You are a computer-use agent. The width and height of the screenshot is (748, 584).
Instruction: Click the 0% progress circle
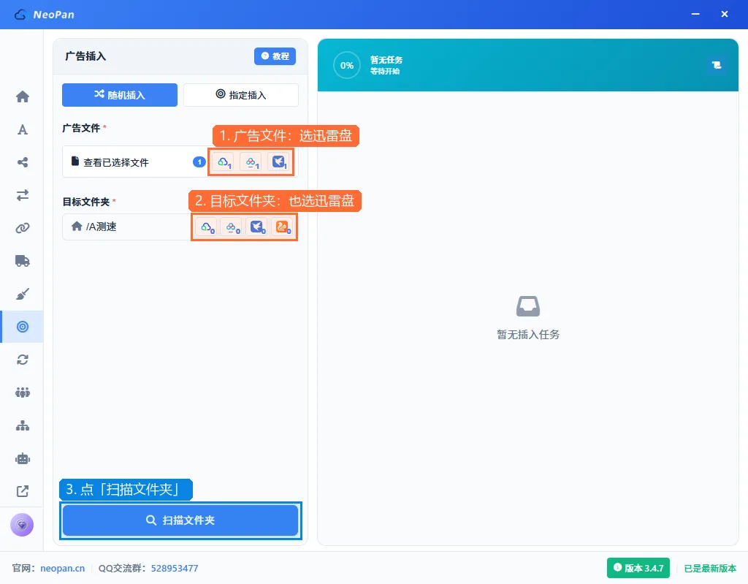pyautogui.click(x=347, y=66)
